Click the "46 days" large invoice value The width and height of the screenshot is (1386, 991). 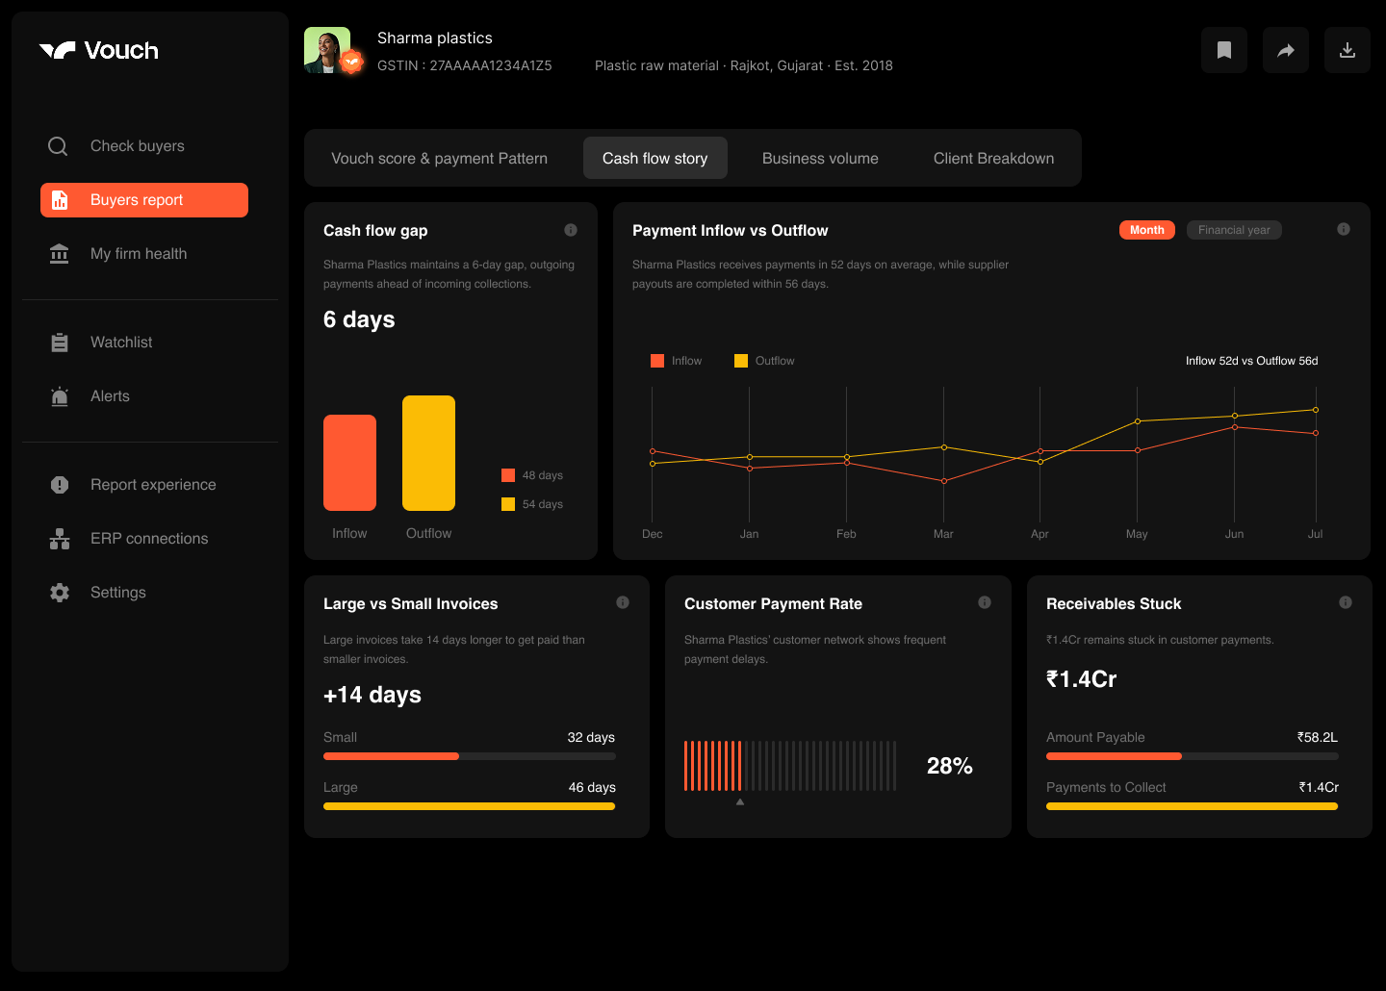[x=592, y=787]
